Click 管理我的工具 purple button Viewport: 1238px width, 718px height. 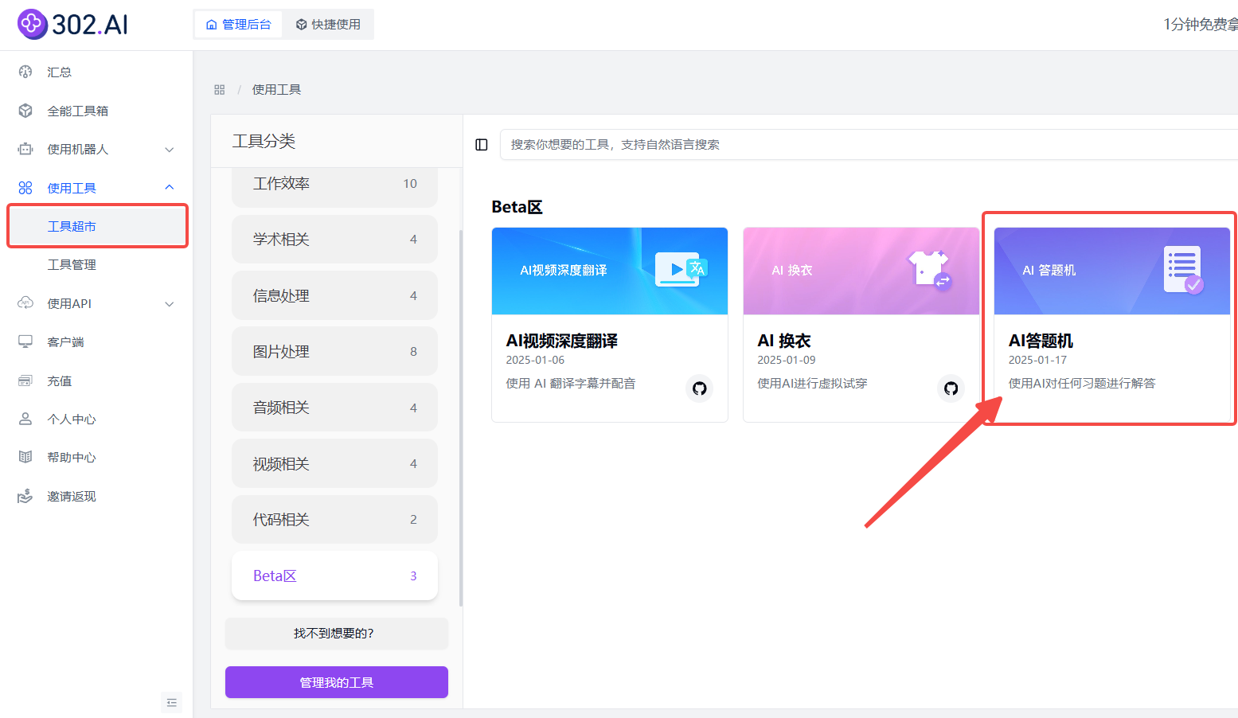337,682
